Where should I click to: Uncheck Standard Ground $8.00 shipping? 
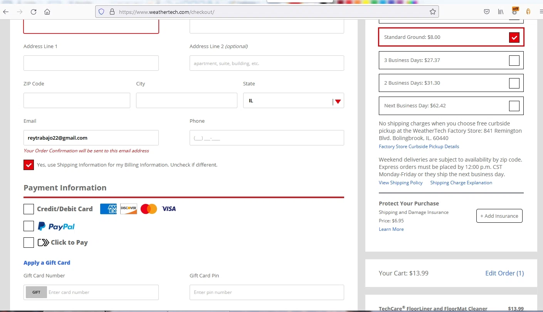click(514, 37)
